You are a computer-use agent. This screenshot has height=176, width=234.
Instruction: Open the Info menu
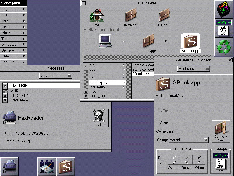[x=13, y=9]
